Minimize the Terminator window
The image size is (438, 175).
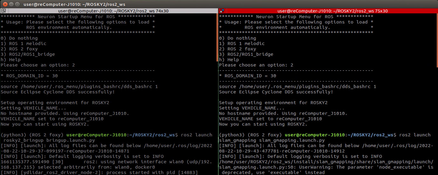coord(11,4)
